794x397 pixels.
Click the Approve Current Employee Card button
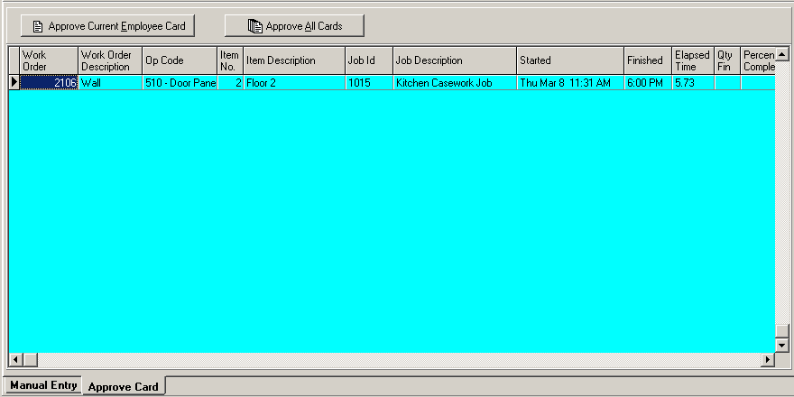pyautogui.click(x=107, y=26)
